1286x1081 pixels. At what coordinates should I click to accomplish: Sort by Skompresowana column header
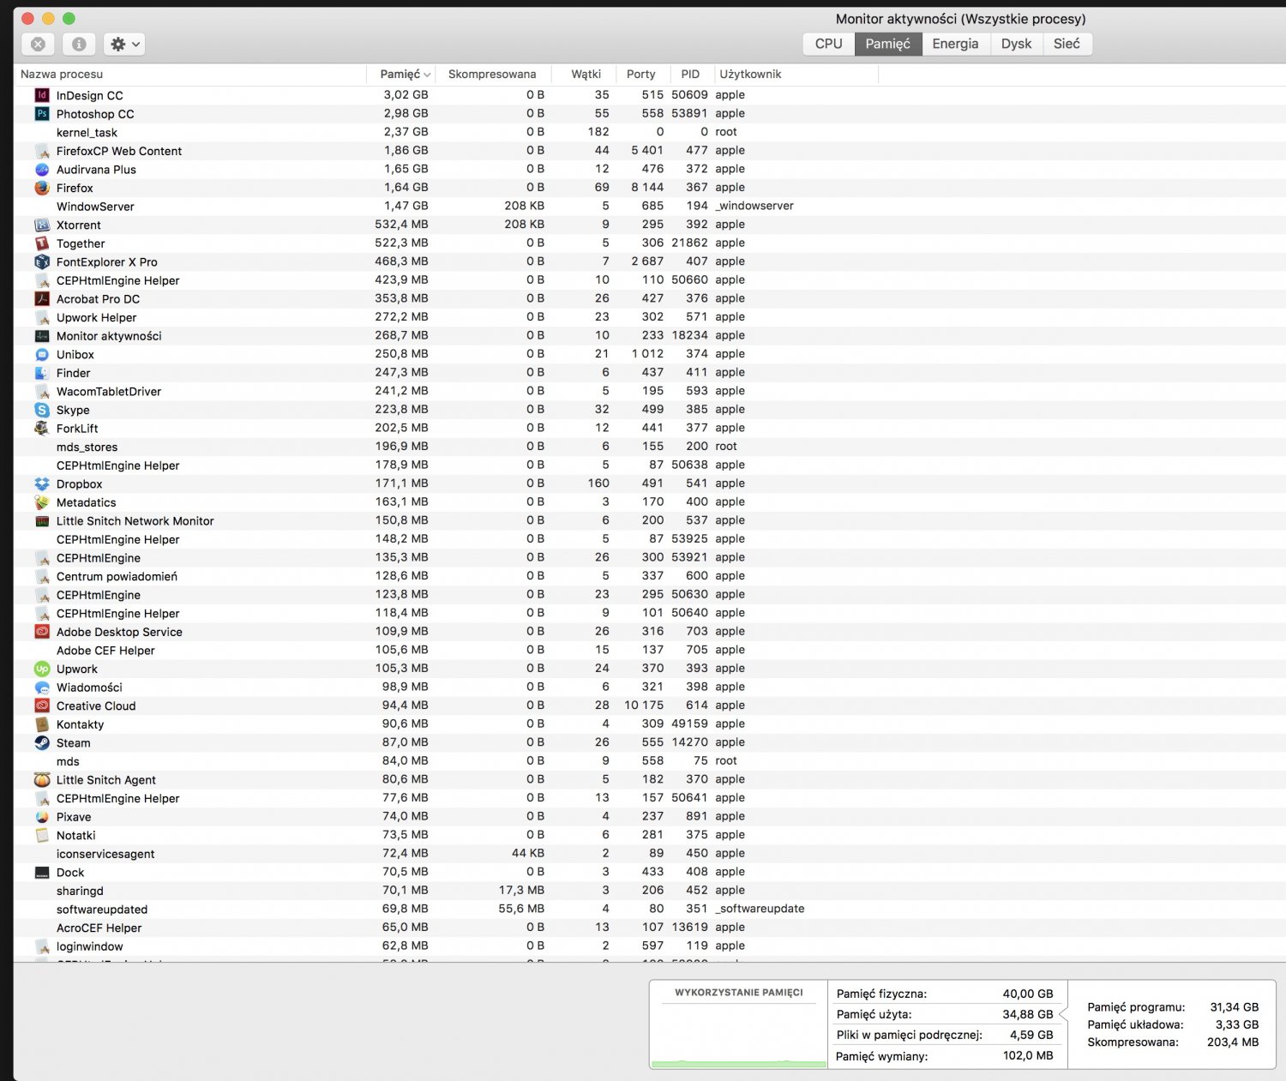(x=493, y=75)
